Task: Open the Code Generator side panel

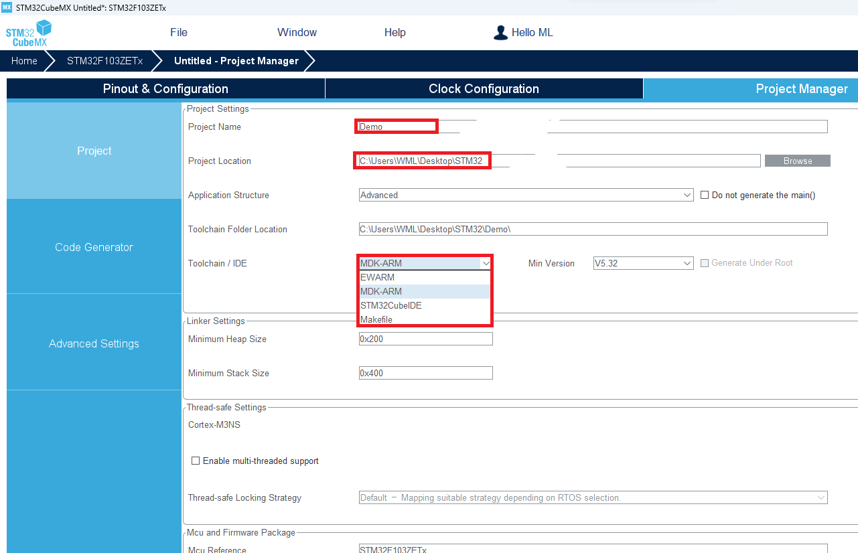Action: [94, 247]
